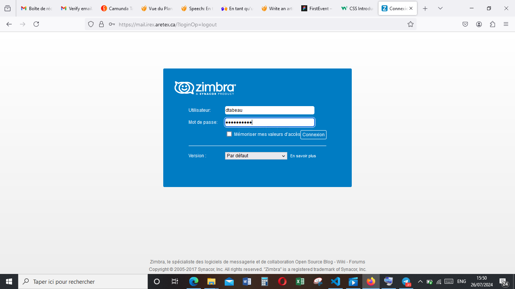
Task: Open the Wi-Fi network tray icon
Action: tap(439, 281)
